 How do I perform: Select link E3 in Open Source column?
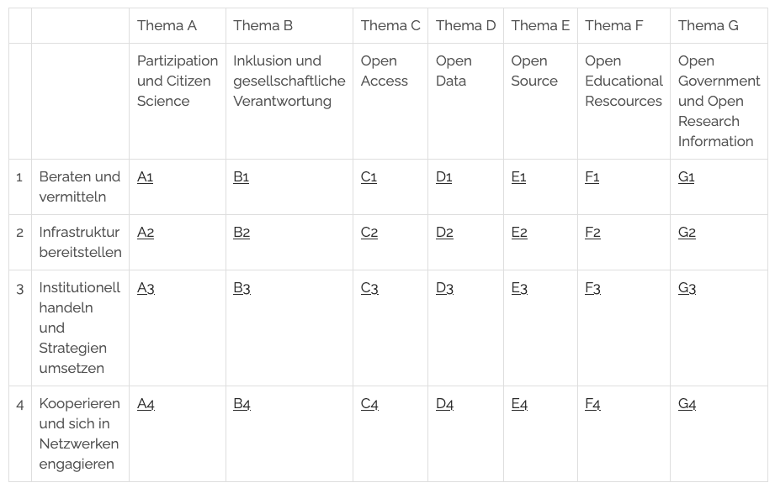(x=519, y=288)
